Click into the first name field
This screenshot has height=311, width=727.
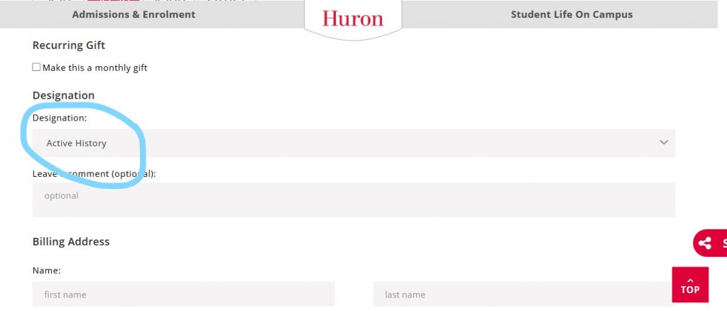pyautogui.click(x=183, y=295)
